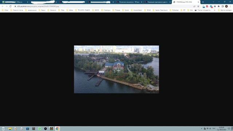233x131 pixels.
Task: Click the network icon in the tray
Action: [x=208, y=128]
